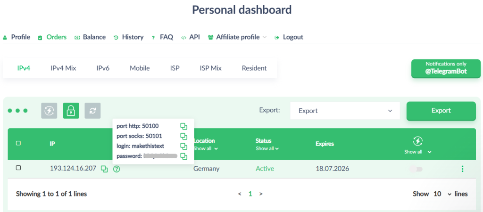
Task: Click the login: makethistext line
Action: click(140, 146)
